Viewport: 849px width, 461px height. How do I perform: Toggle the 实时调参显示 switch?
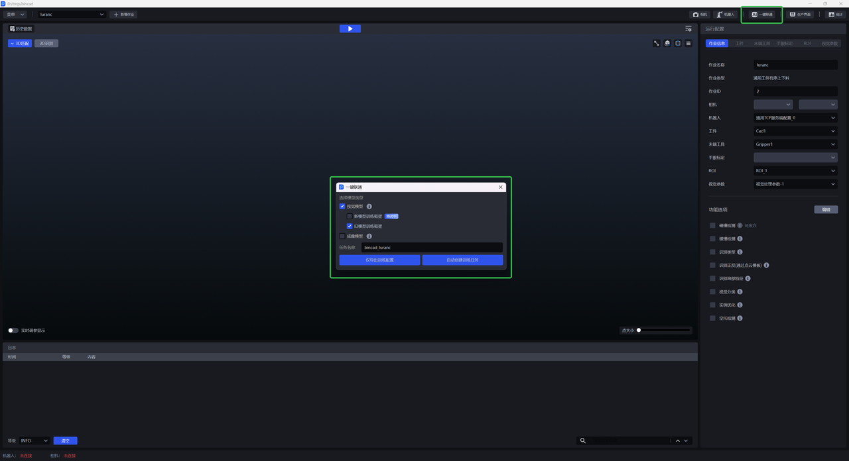(13, 331)
